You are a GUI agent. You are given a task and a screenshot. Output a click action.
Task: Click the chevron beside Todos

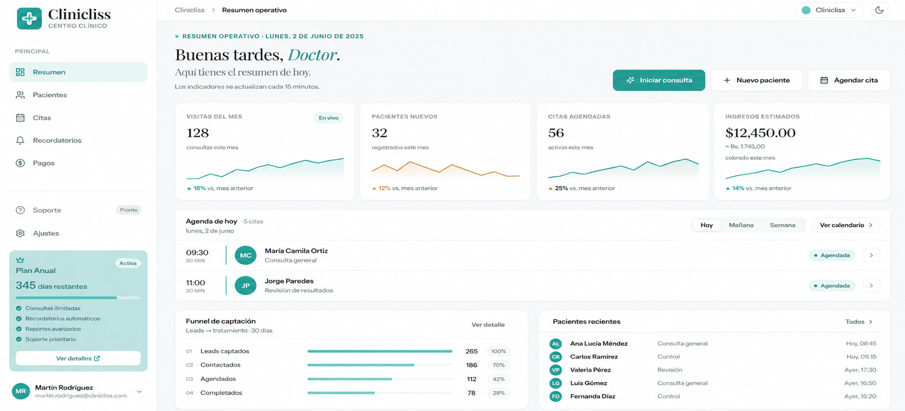pyautogui.click(x=871, y=322)
